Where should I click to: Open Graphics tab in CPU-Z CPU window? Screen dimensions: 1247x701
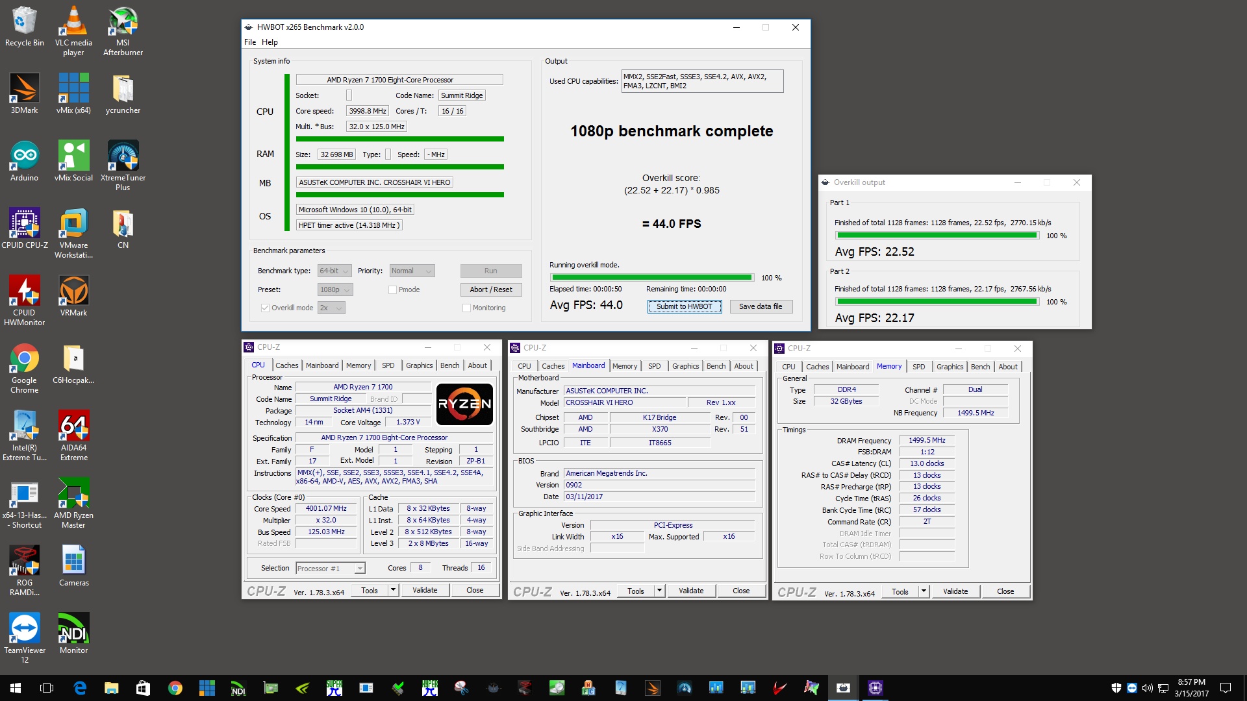[x=420, y=365]
